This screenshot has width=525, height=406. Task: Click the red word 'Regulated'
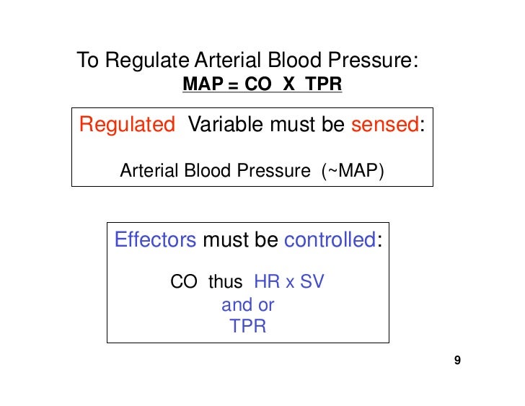pos(127,125)
